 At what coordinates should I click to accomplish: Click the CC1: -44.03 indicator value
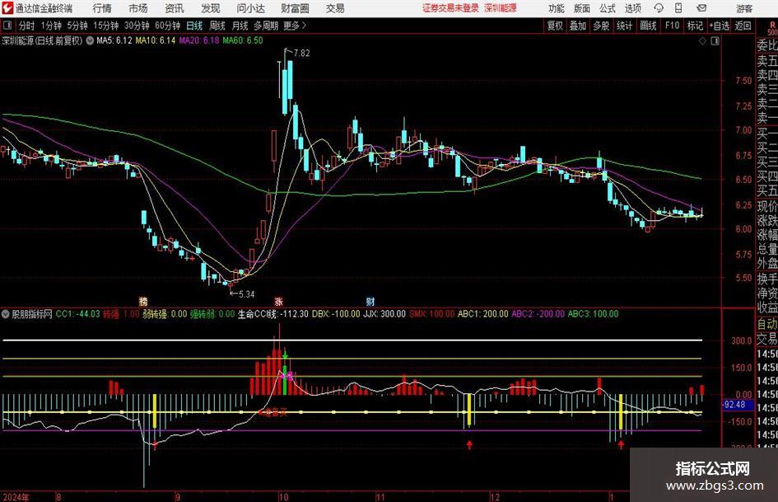tap(78, 314)
